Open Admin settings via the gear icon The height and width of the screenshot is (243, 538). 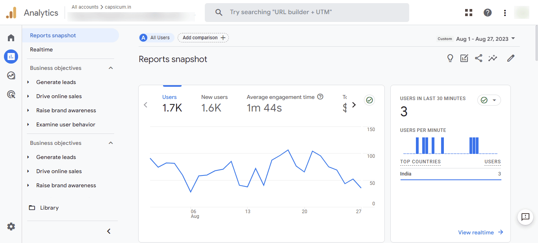tap(11, 227)
